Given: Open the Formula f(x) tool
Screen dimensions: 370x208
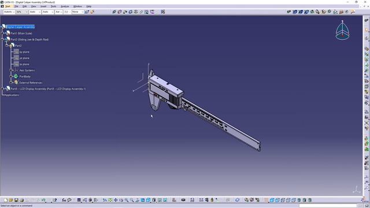Looking at the screenshot, I should pos(64,200).
